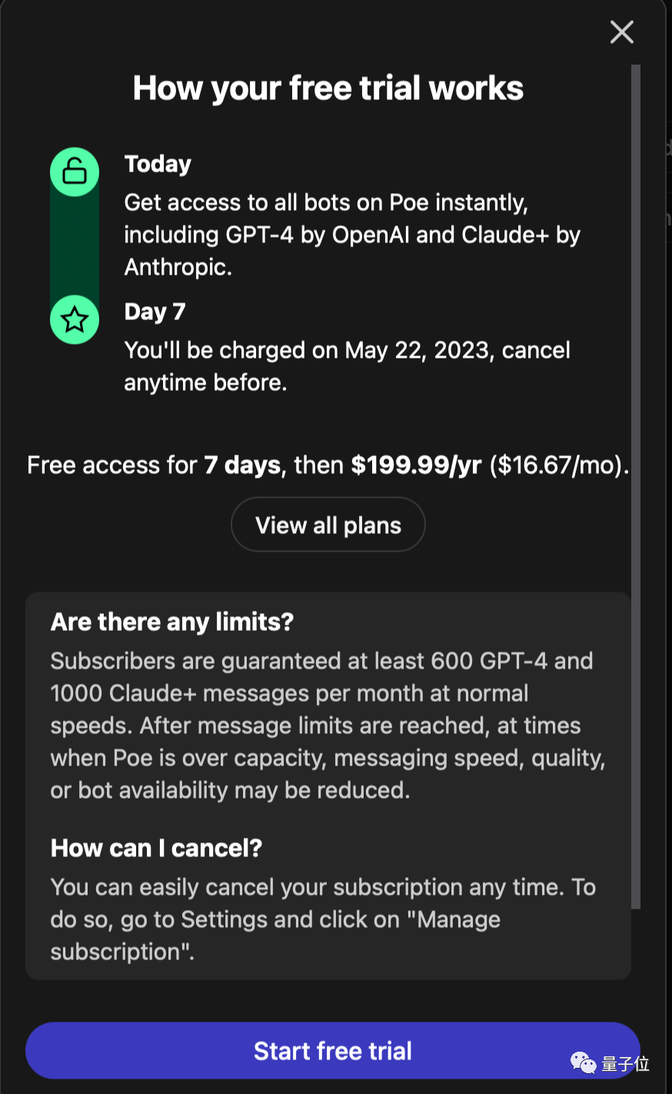Screen dimensions: 672x1094
Task: Click the dark green timeline bar
Action: coord(75,245)
